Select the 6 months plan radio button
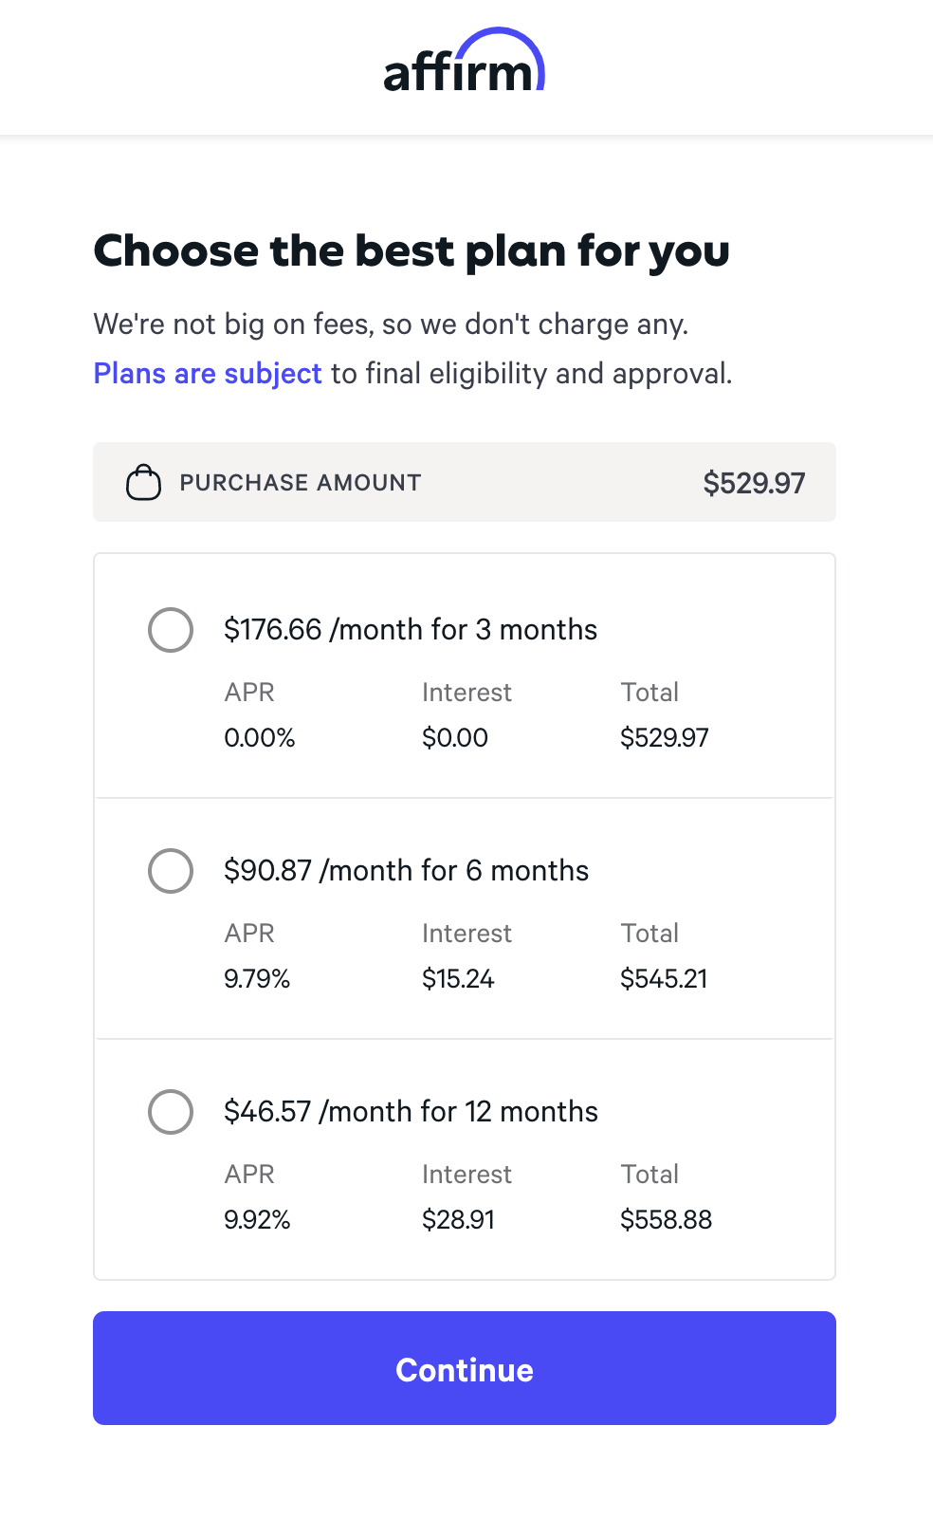Image resolution: width=933 pixels, height=1537 pixels. tap(171, 871)
